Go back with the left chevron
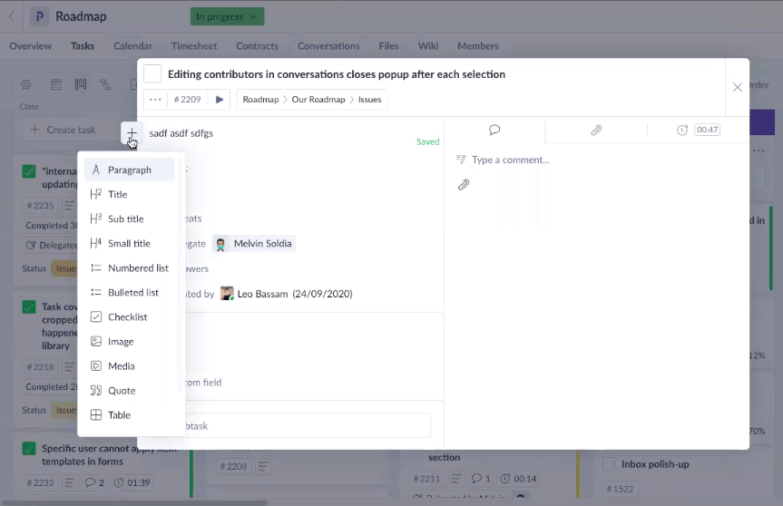 coord(12,16)
